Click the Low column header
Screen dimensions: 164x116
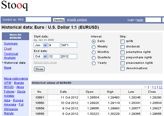click(x=131, y=92)
